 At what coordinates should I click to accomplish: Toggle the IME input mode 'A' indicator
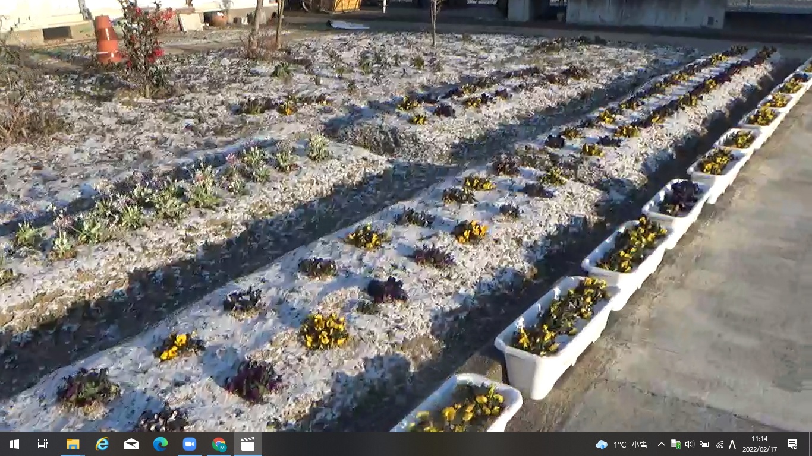pyautogui.click(x=732, y=444)
